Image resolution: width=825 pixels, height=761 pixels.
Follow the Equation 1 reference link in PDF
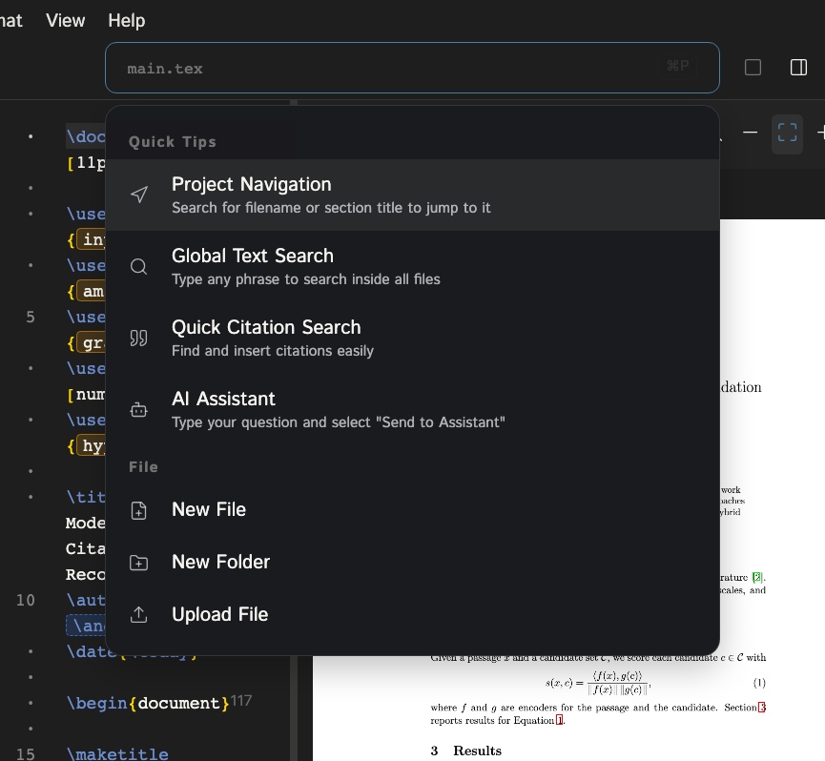(559, 720)
